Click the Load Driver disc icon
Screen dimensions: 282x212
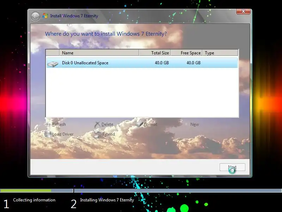(x=48, y=134)
